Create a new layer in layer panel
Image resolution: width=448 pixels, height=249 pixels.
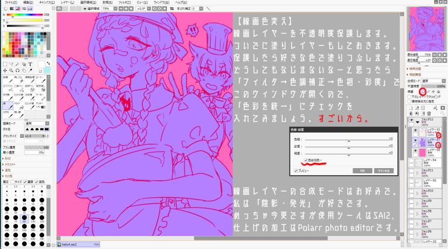[411, 108]
